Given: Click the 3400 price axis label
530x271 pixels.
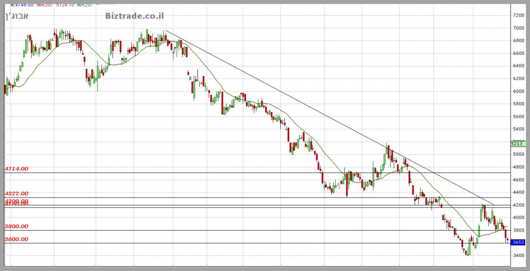Looking at the screenshot, I should 518,256.
